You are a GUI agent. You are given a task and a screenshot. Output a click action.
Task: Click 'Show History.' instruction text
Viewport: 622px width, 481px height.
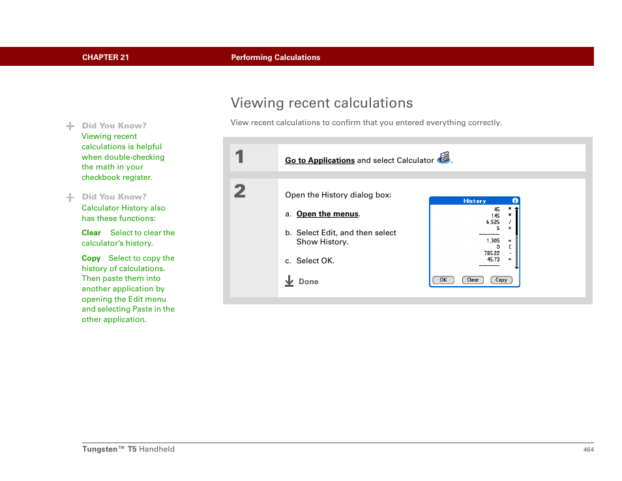pyautogui.click(x=322, y=242)
